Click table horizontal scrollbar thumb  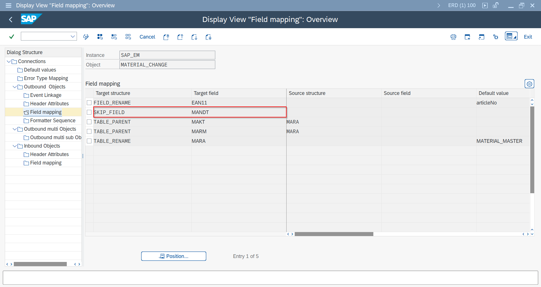coord(334,234)
